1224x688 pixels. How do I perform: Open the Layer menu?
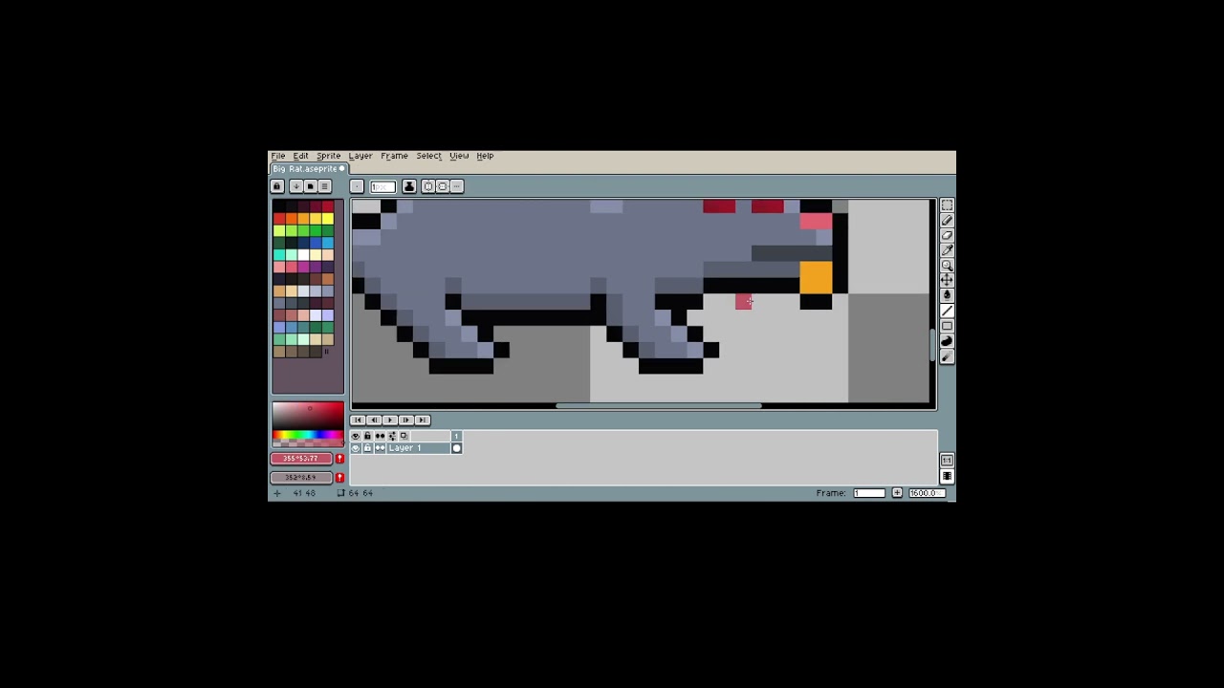point(361,156)
